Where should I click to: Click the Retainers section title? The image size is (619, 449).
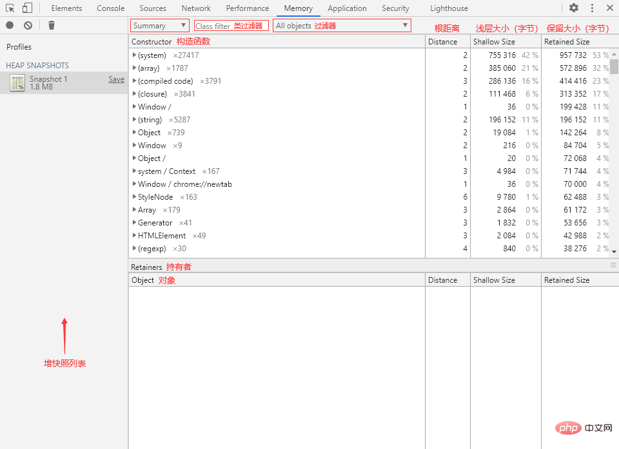(146, 267)
